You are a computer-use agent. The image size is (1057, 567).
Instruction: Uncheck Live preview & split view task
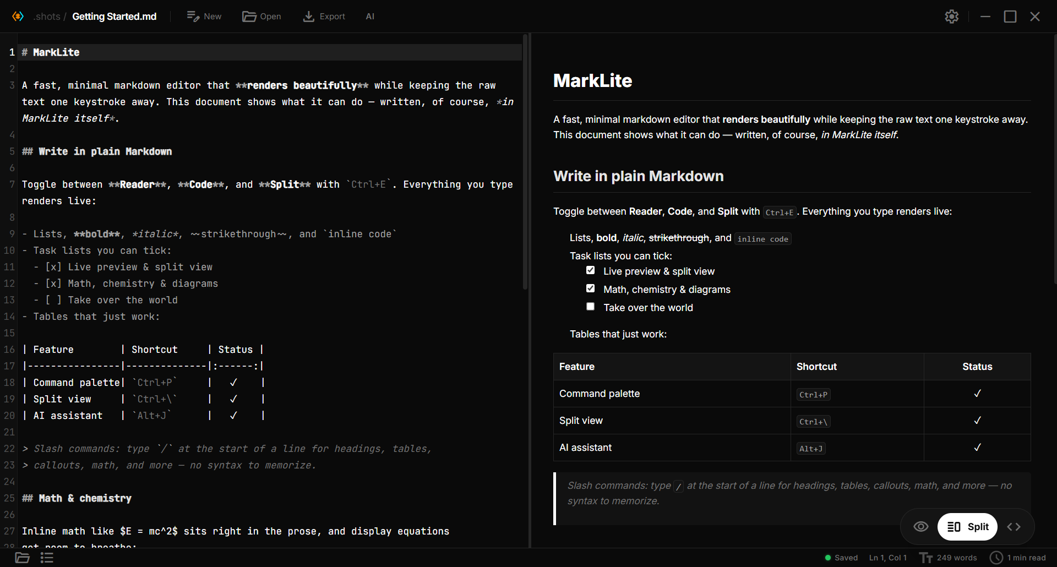click(x=591, y=270)
